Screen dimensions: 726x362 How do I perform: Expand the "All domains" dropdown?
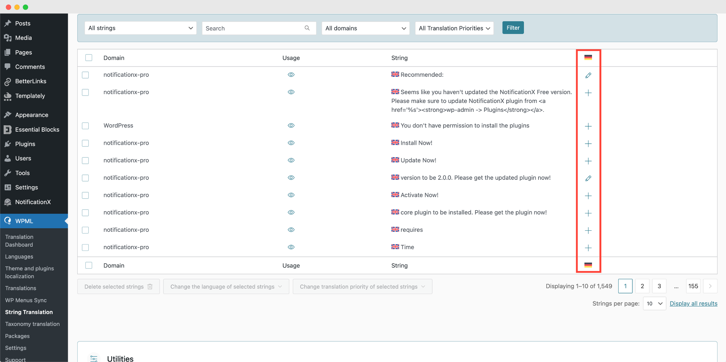click(365, 28)
